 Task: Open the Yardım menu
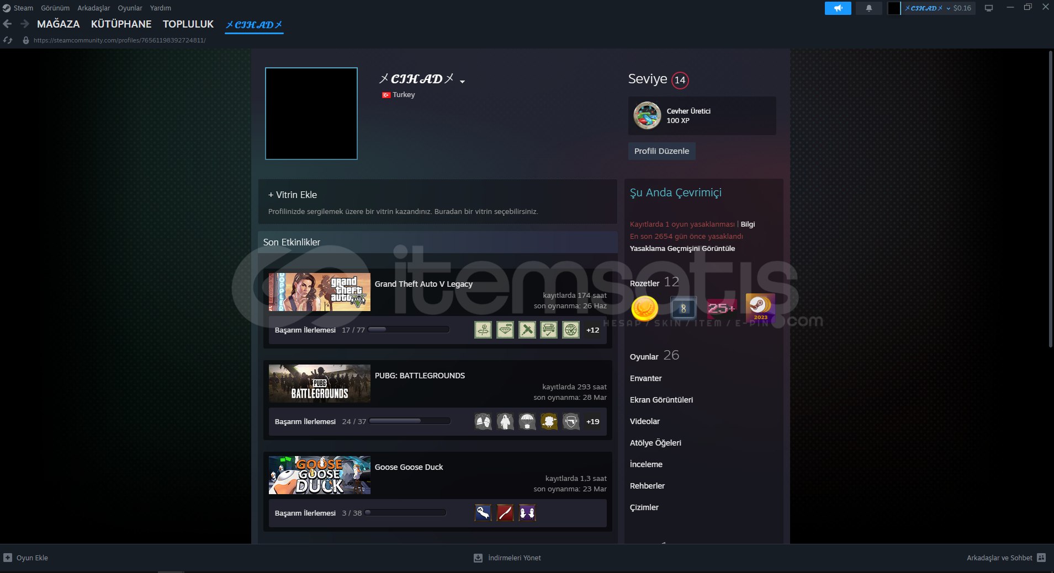pyautogui.click(x=161, y=8)
